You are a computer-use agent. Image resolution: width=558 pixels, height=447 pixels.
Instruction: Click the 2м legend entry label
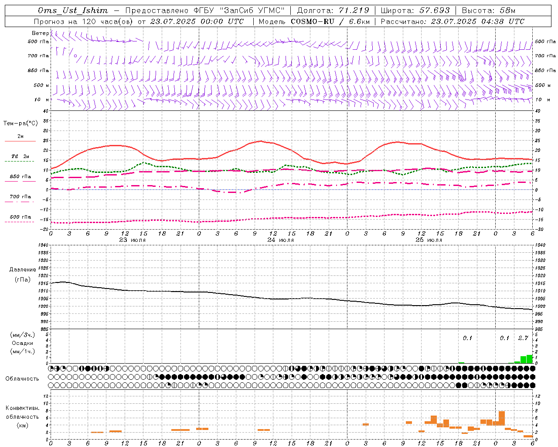[20, 136]
